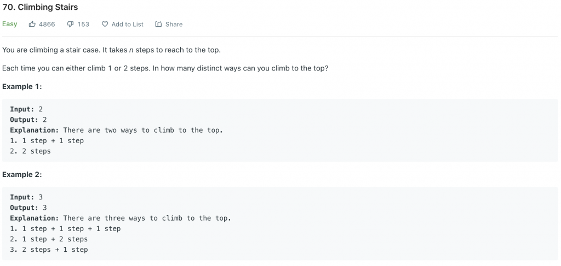The width and height of the screenshot is (561, 266).
Task: Click the Easy difficulty label
Action: tap(10, 24)
